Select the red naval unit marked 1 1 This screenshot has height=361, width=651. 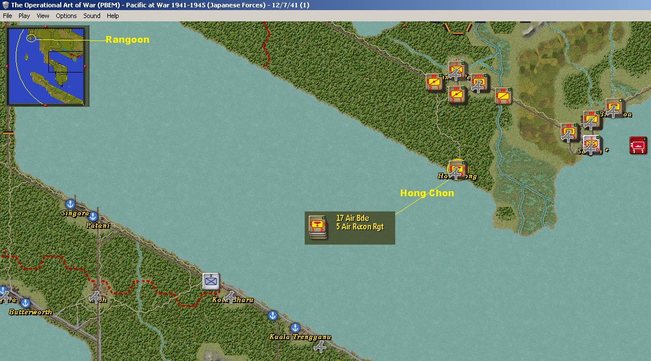(638, 146)
